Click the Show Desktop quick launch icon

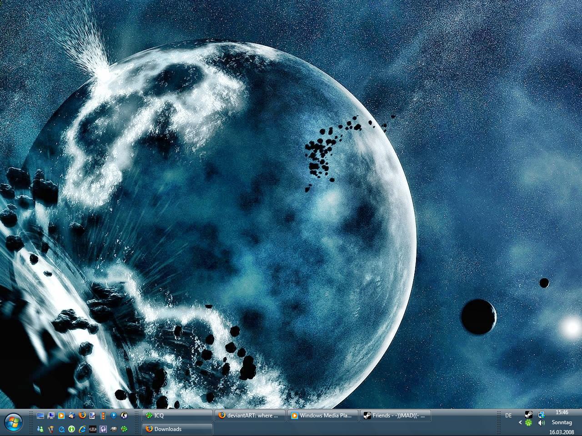(40, 415)
